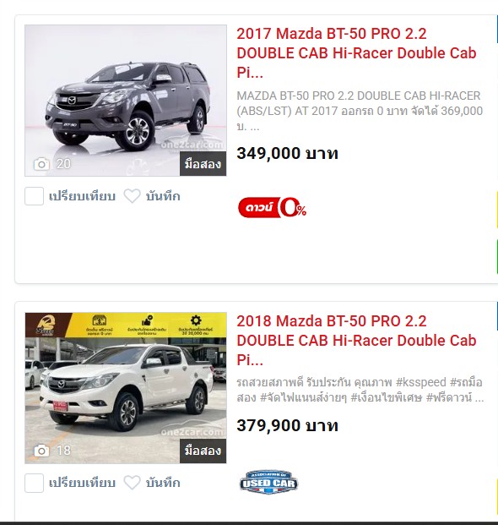Screen dimensions: 498x525
Task: Click the red ดาวน์ 0% badge
Action: coord(272,208)
